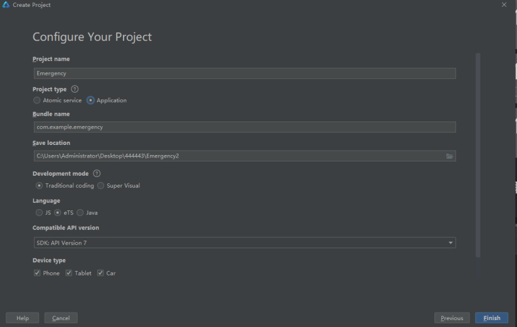
Task: Select the Atomic service radio button
Action: [x=37, y=100]
